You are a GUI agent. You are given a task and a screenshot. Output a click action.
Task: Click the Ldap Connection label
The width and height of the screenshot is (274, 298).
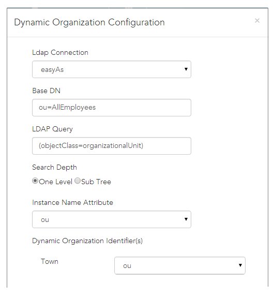click(60, 52)
